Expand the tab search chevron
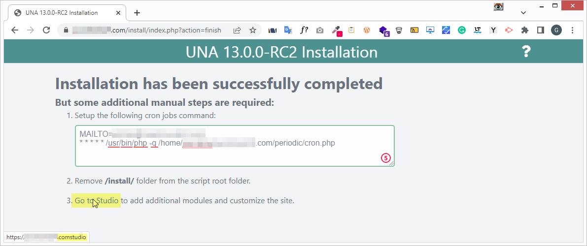Screen dimensions: 587x246 click(523, 13)
